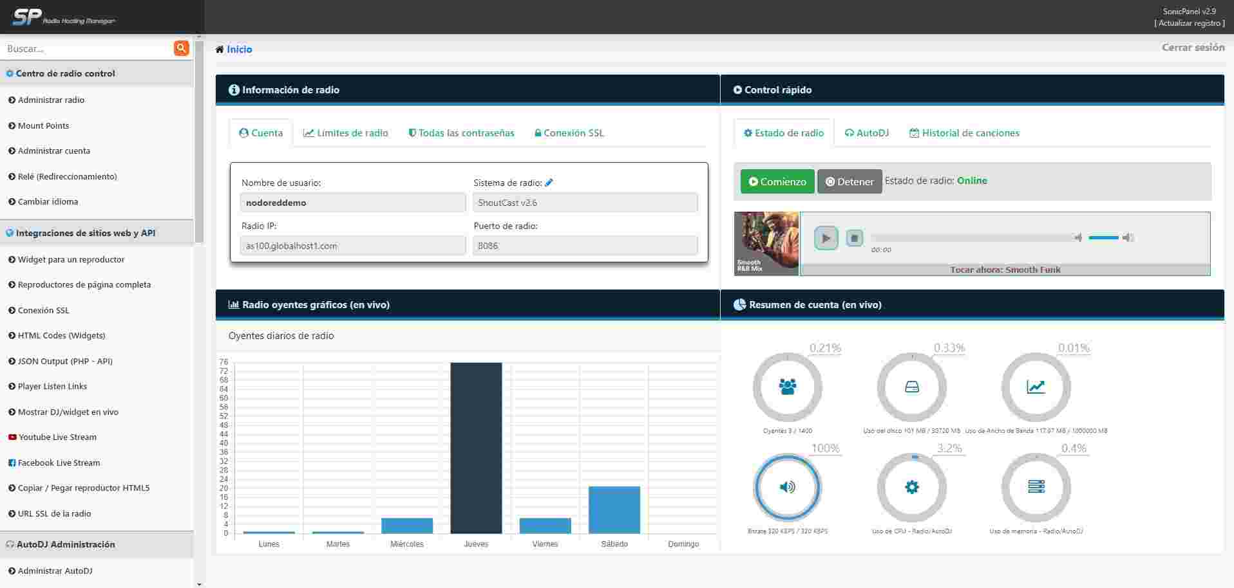
Task: Click the listeners (users) gauge icon
Action: point(787,387)
